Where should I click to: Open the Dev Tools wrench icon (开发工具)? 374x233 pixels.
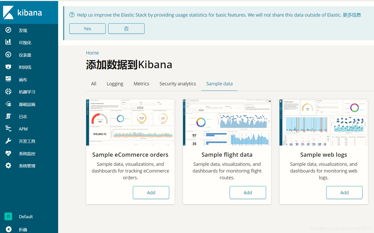(8, 141)
